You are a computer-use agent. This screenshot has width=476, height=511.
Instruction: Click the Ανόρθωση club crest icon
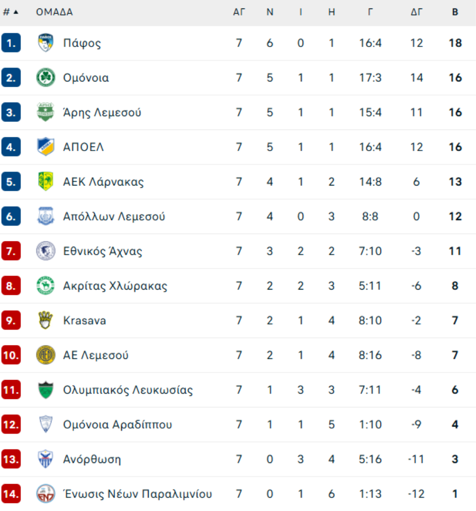pyautogui.click(x=45, y=459)
